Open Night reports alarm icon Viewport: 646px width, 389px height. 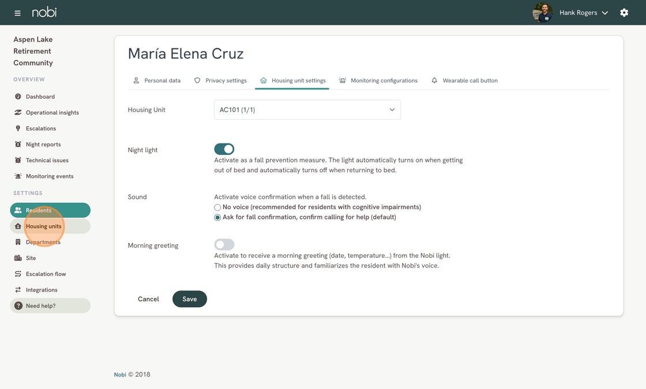click(x=18, y=144)
